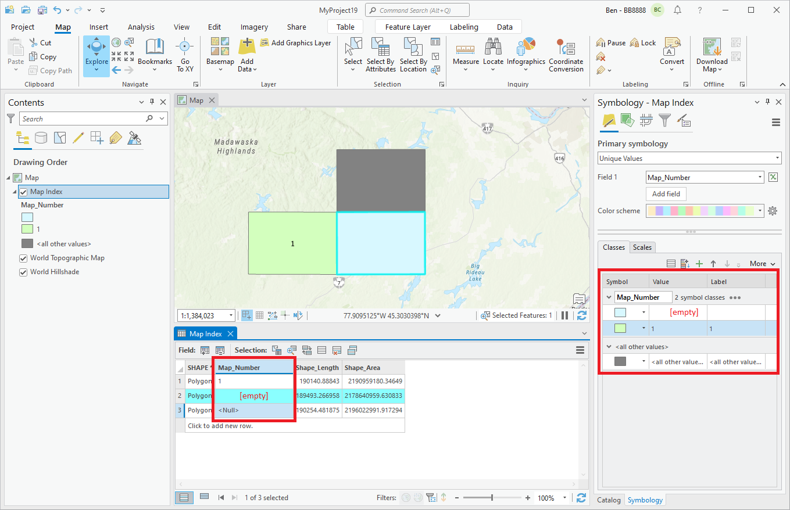Toggle Map Index layer visibility checkbox
This screenshot has height=510, width=790.
(x=23, y=192)
